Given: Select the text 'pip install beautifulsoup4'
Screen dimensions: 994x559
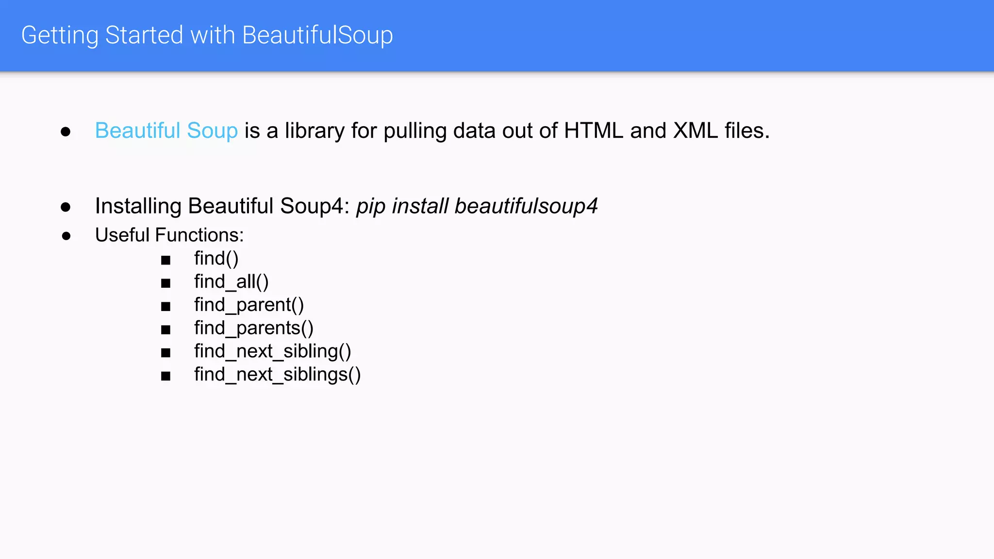Looking at the screenshot, I should pyautogui.click(x=477, y=206).
